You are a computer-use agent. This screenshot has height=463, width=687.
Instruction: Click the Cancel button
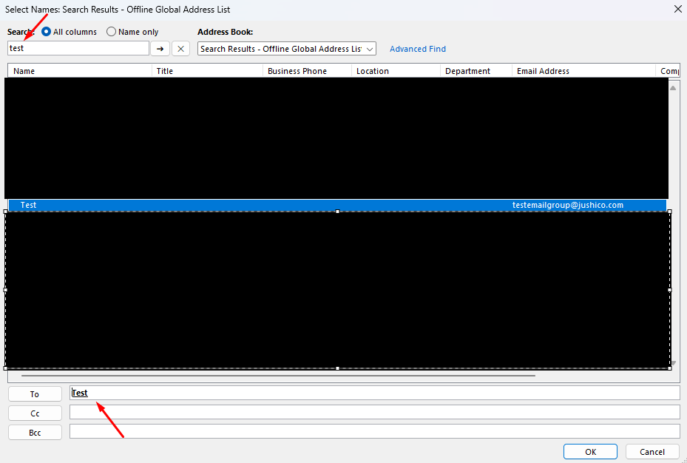tap(652, 452)
